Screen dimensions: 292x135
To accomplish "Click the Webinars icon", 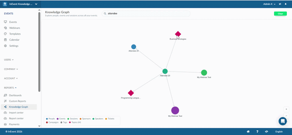I will coord(5,28).
